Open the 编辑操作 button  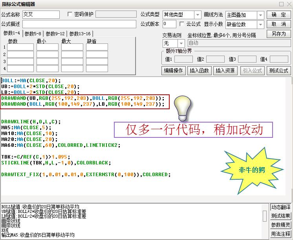[x=174, y=70]
